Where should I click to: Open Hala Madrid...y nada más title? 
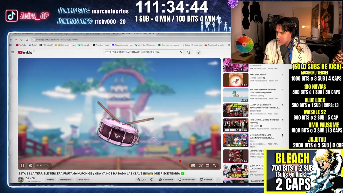coord(264,121)
